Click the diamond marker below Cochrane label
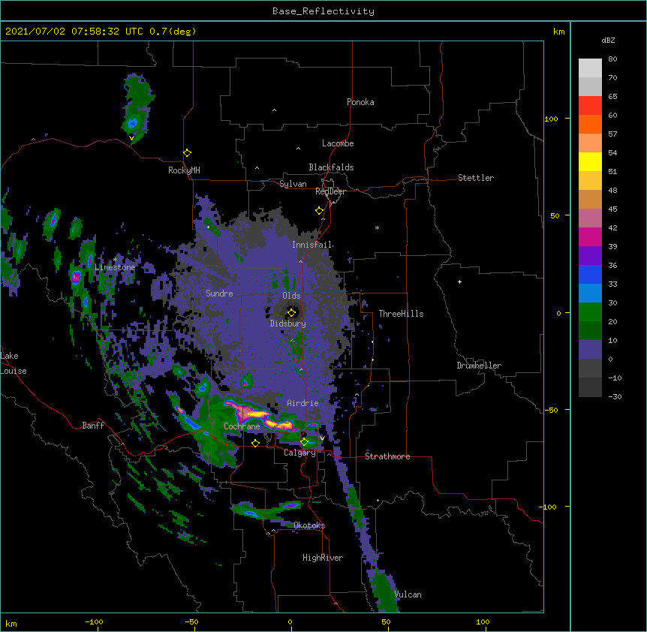This screenshot has height=632, width=647. (255, 443)
